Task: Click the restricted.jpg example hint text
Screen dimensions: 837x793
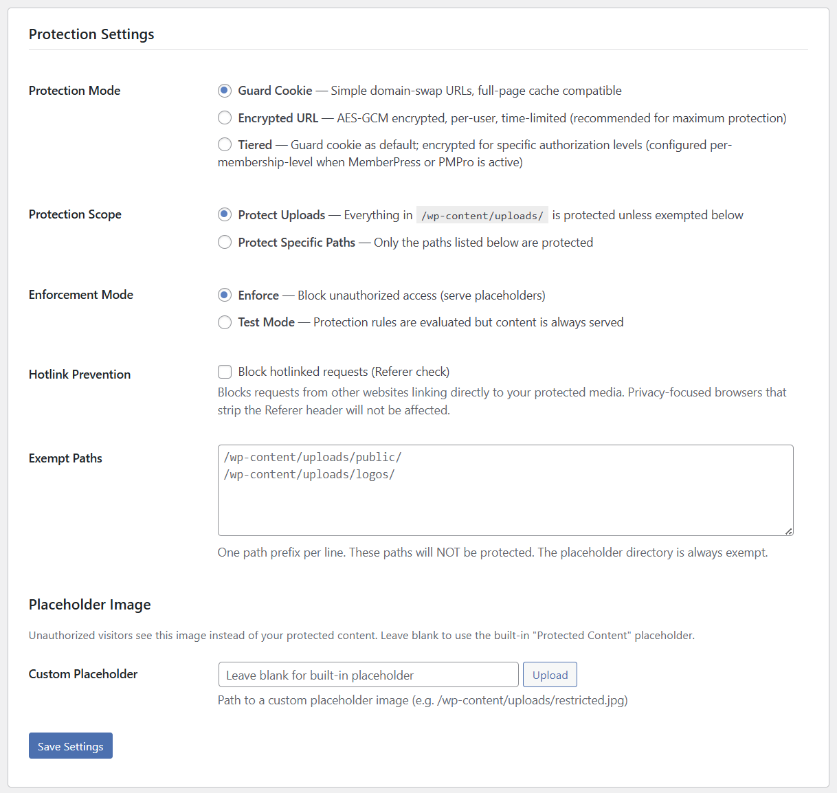Action: coord(421,700)
